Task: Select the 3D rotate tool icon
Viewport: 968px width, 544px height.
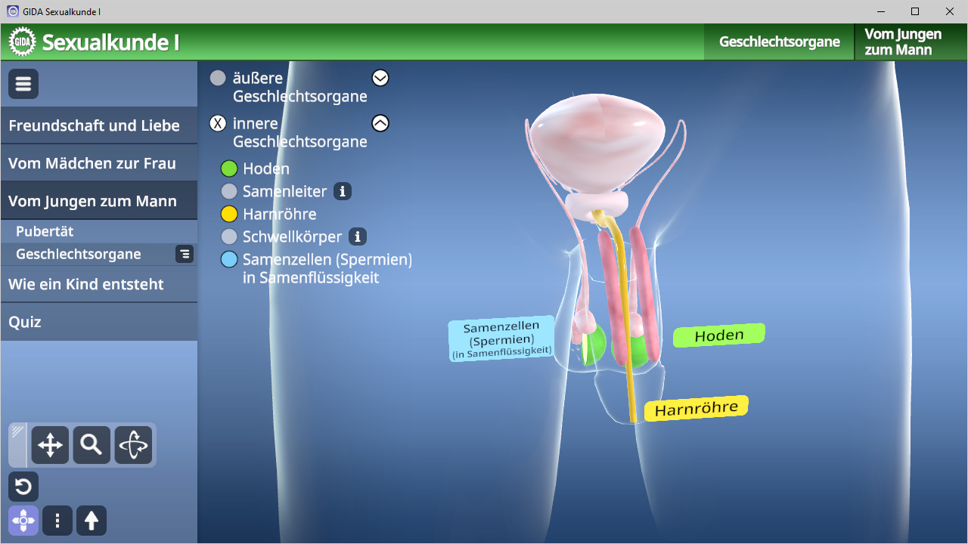Action: (133, 445)
